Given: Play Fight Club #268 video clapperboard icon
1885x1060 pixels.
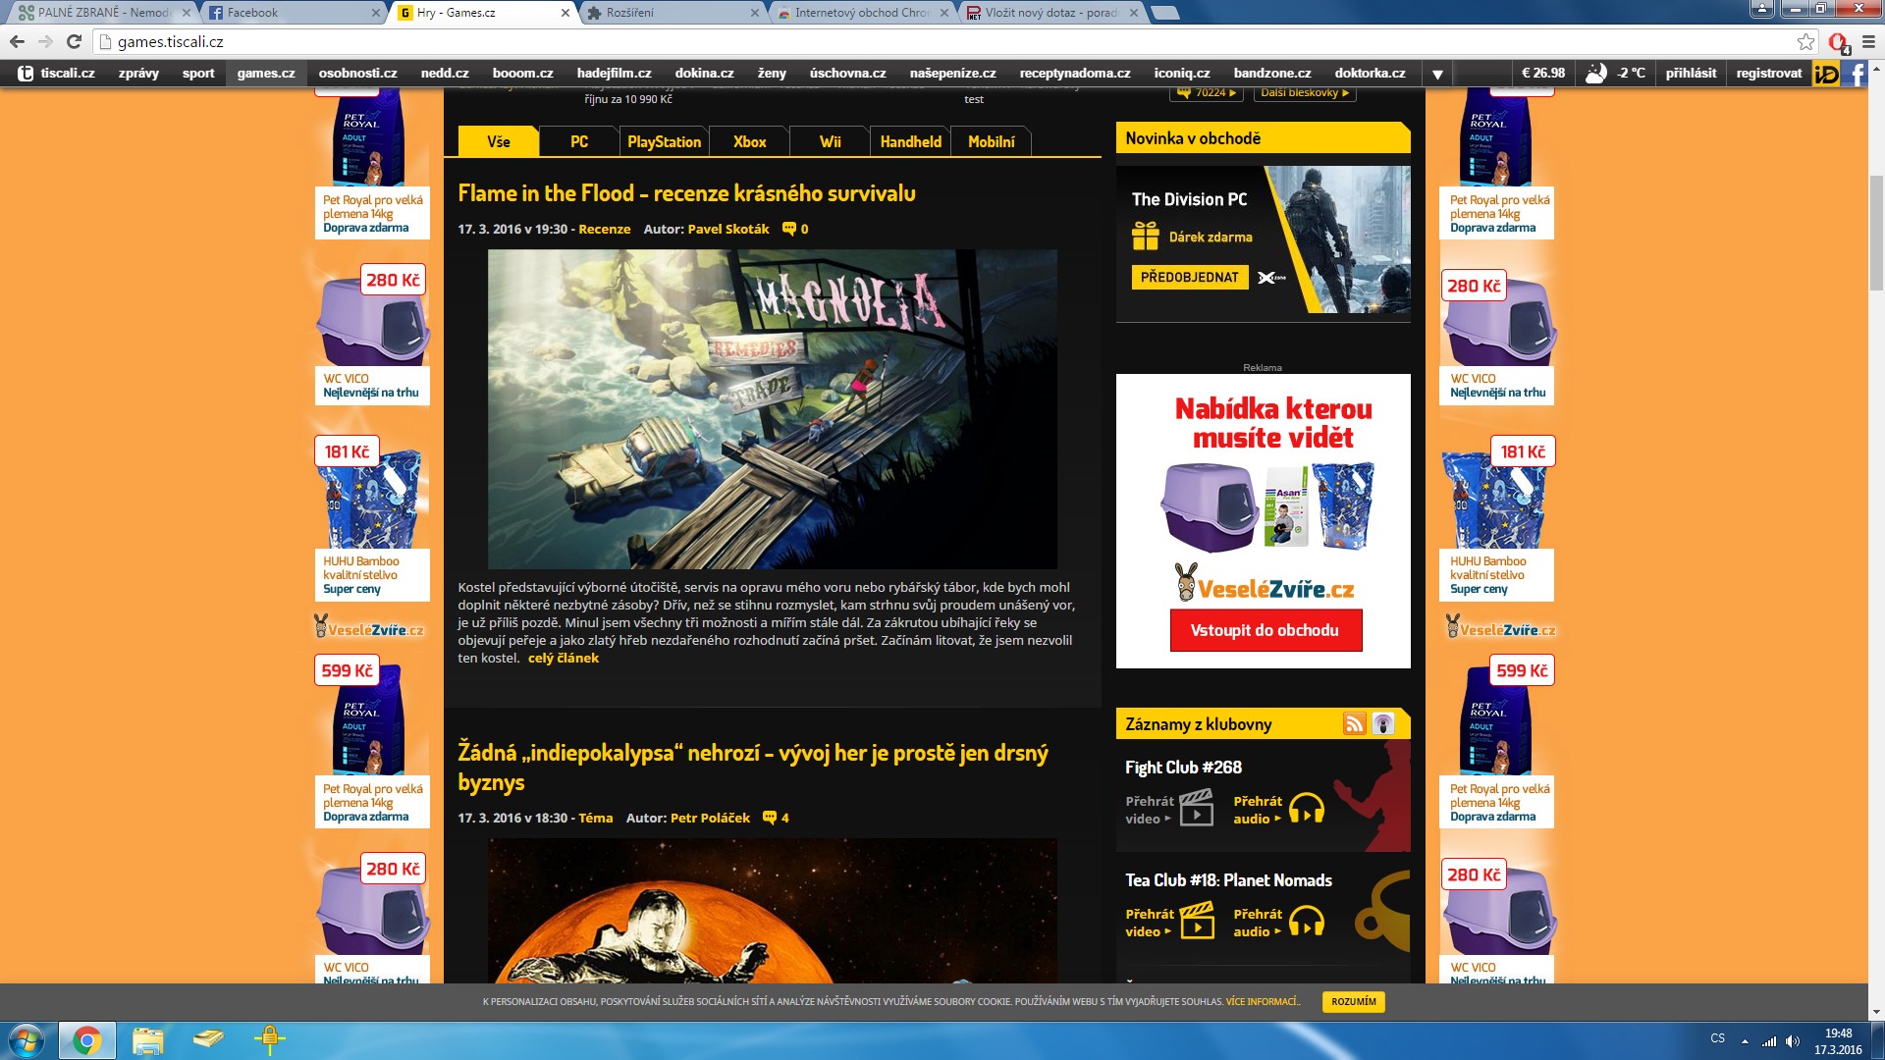Looking at the screenshot, I should [1196, 809].
